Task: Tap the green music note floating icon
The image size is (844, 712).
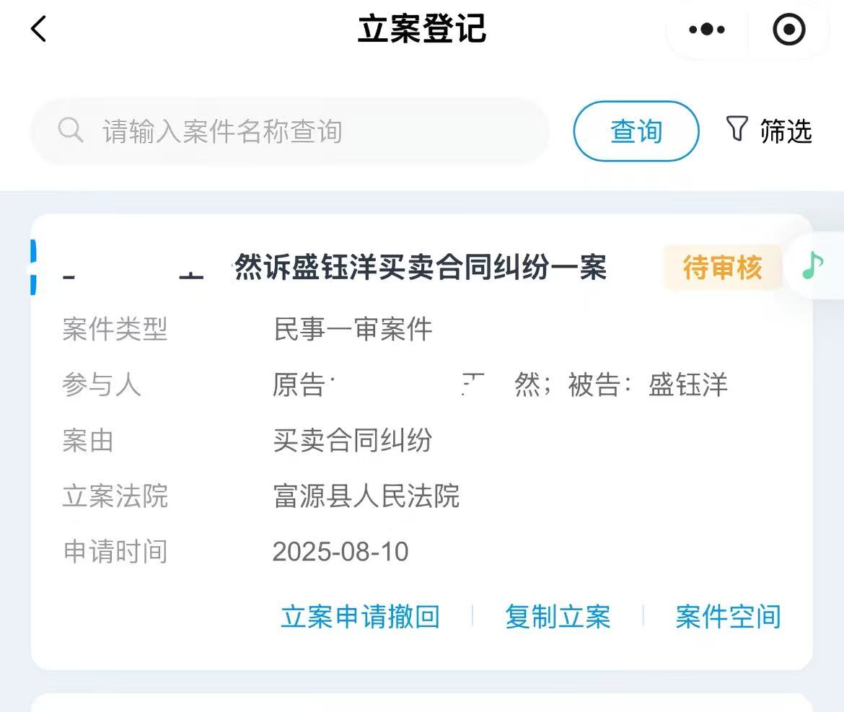Action: [813, 265]
